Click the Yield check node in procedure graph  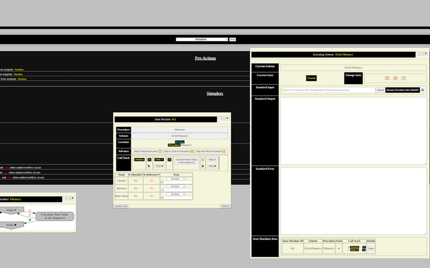11,210
